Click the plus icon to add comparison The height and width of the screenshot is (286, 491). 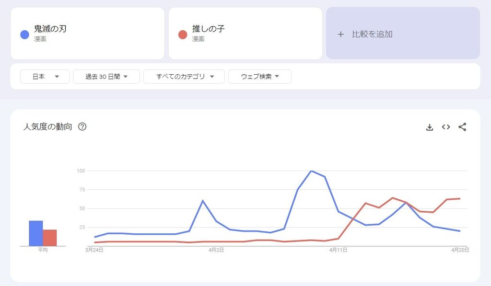coord(341,34)
